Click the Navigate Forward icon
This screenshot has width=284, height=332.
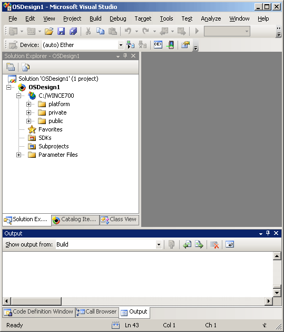(181, 31)
